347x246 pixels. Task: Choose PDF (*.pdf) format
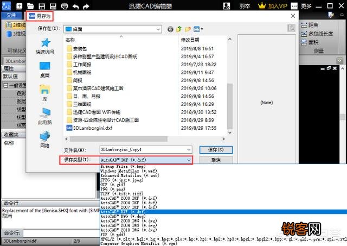tap(113, 235)
